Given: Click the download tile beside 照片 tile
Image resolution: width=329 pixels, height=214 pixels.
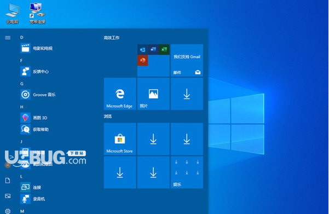Looking at the screenshot, I should point(187,94).
